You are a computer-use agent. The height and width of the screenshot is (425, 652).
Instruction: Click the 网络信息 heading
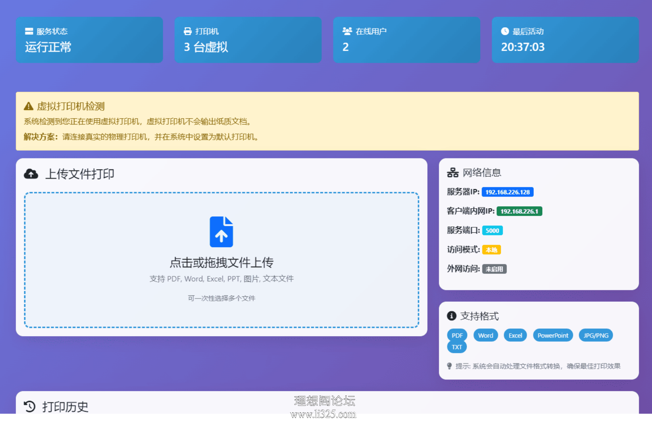coord(482,172)
